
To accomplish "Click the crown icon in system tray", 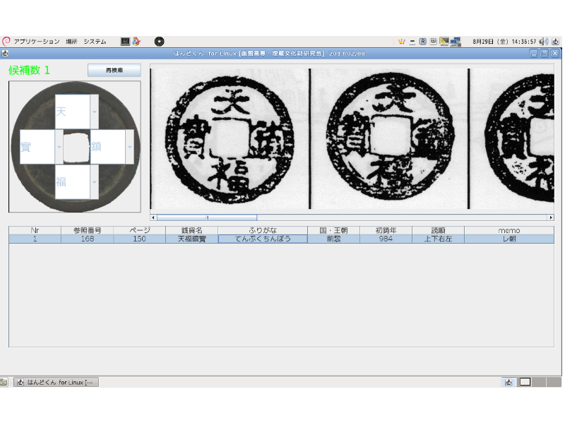I will [x=402, y=41].
